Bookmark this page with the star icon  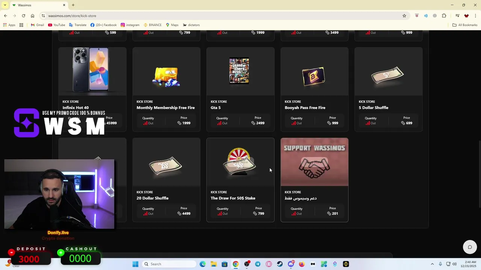[404, 16]
